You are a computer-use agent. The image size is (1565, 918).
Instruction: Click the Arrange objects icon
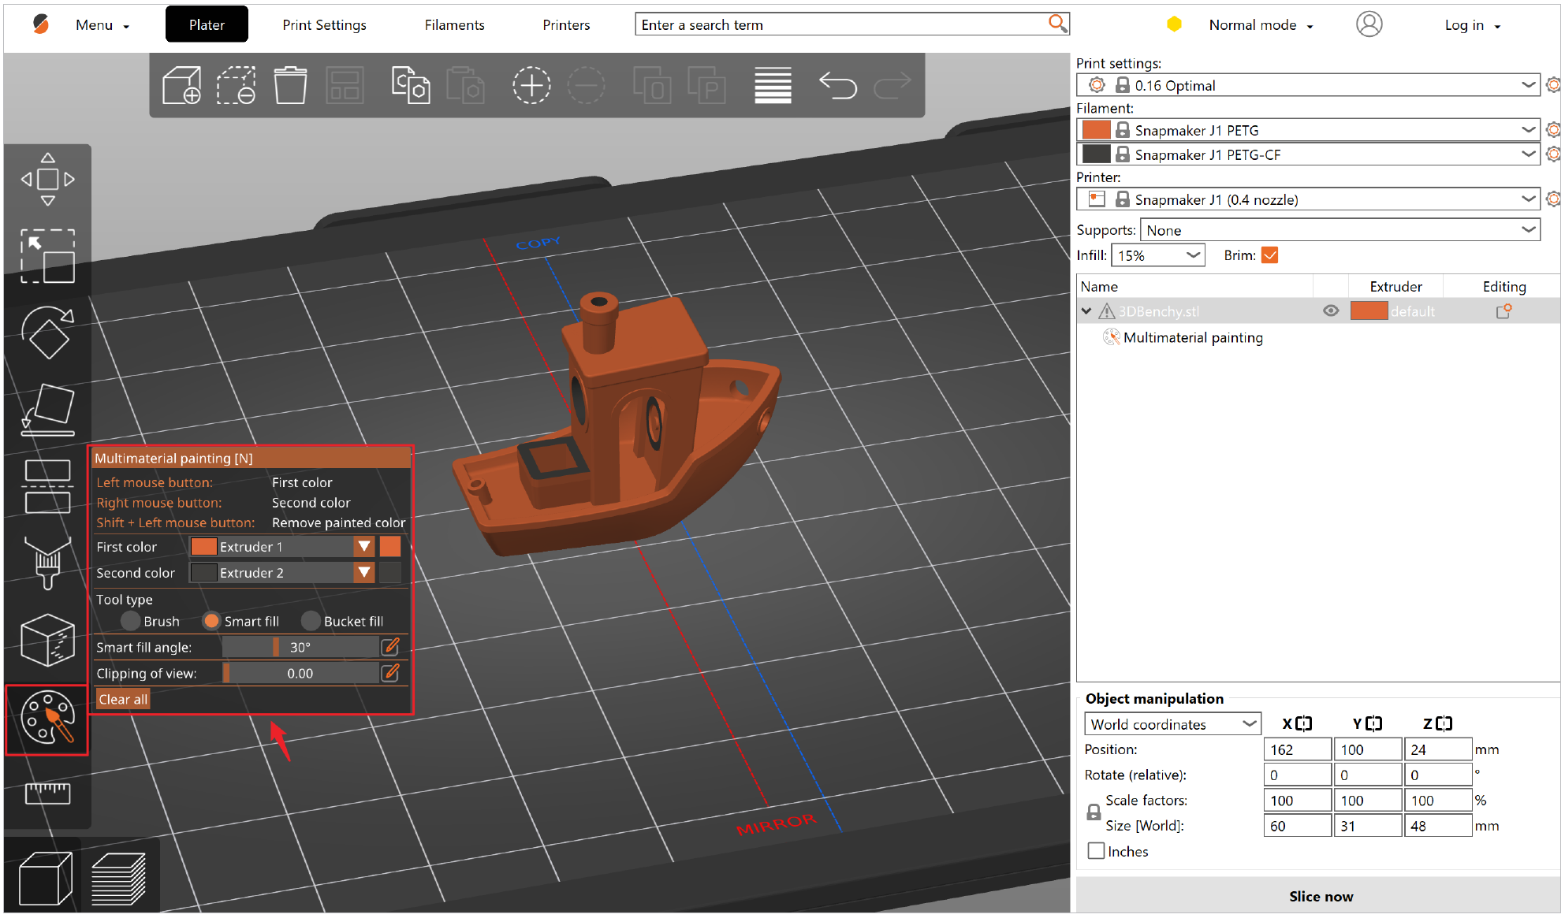tap(345, 85)
